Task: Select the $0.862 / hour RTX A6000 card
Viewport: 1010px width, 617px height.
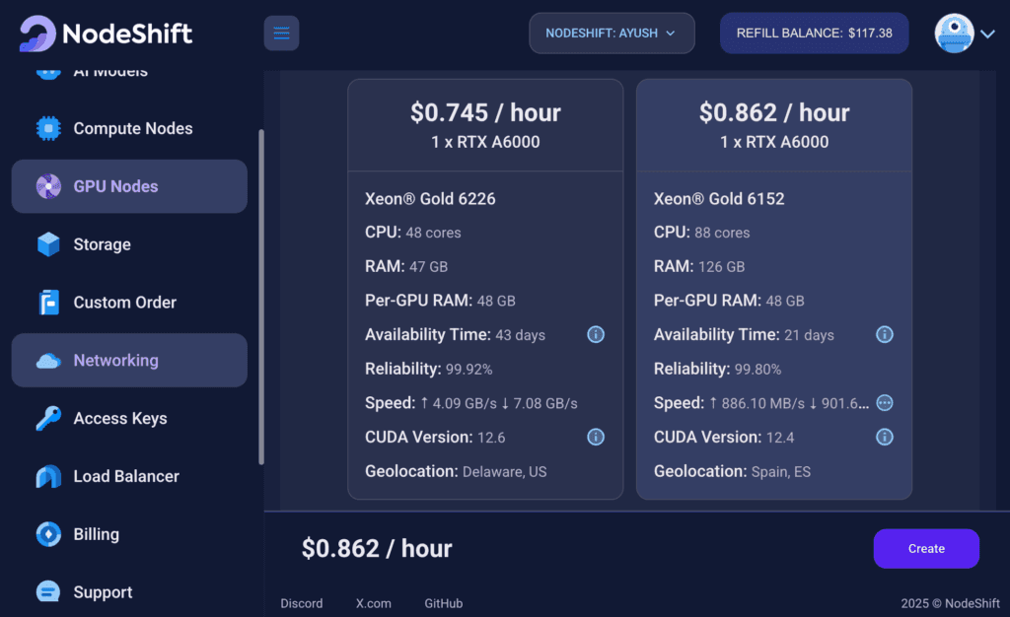Action: [x=774, y=289]
